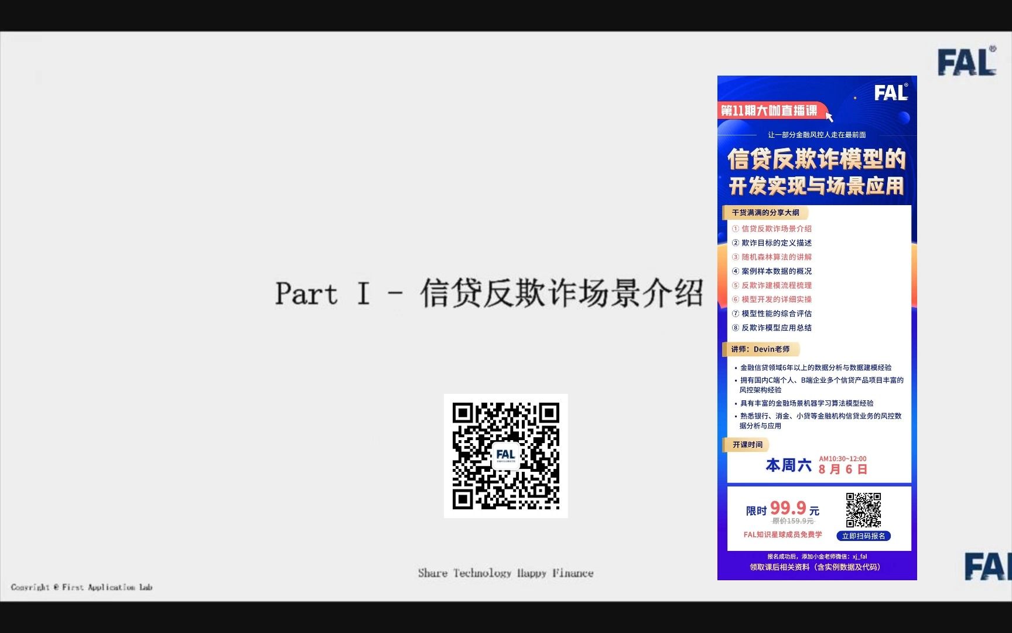1012x633 pixels.
Task: Click the 干货满满的分享大纲 header tag
Action: [x=767, y=213]
